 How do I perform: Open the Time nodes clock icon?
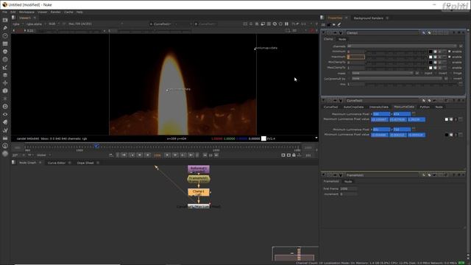(5, 36)
